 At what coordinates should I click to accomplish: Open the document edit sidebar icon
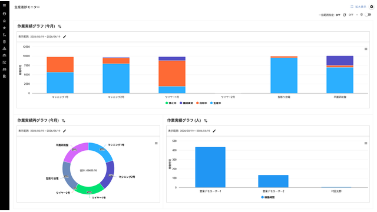[4, 76]
